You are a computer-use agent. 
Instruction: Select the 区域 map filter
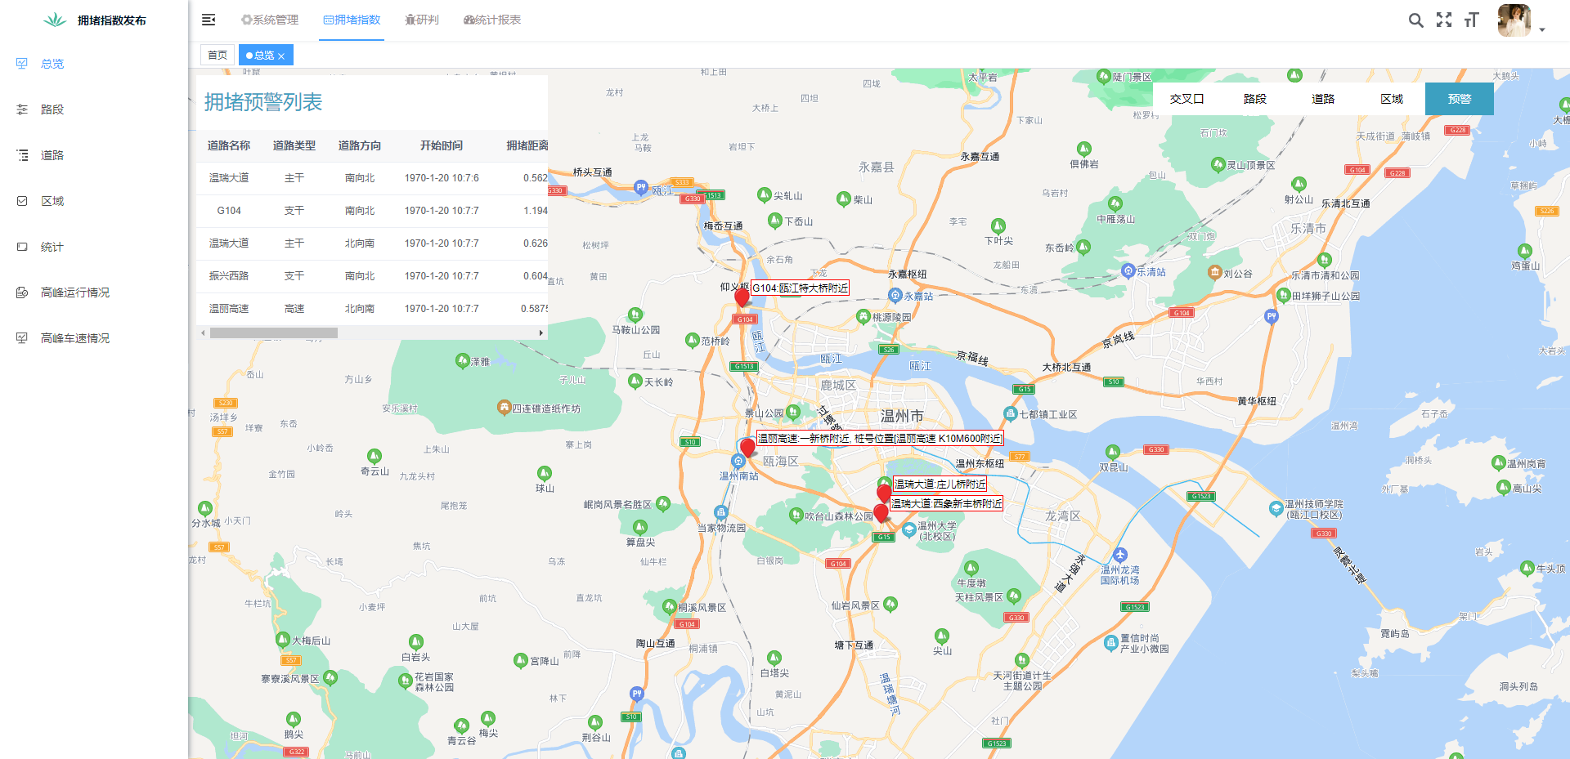[1391, 99]
